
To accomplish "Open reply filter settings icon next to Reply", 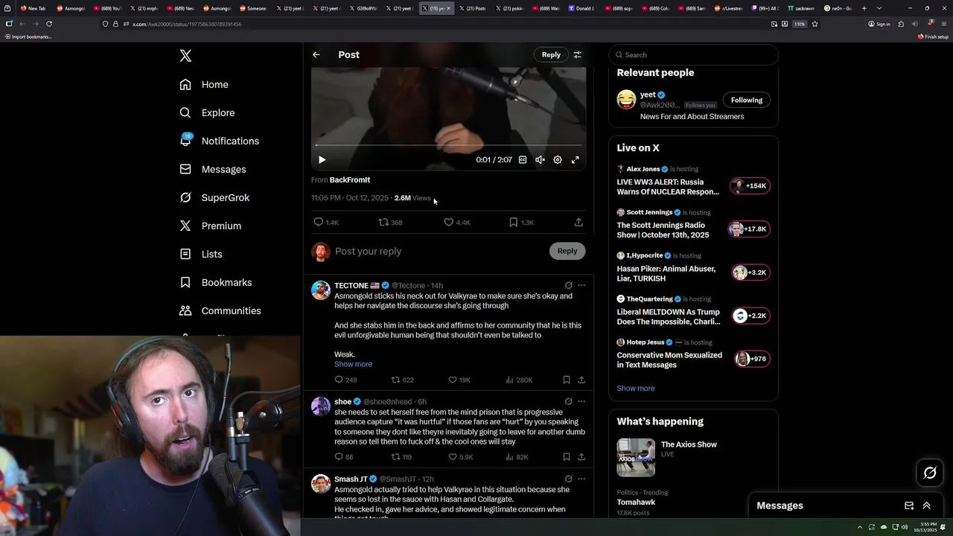I will (x=577, y=54).
